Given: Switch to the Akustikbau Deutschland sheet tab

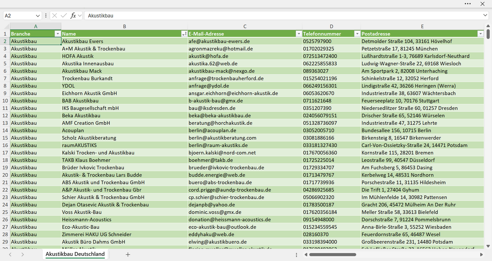Looking at the screenshot, I should click(75, 254).
